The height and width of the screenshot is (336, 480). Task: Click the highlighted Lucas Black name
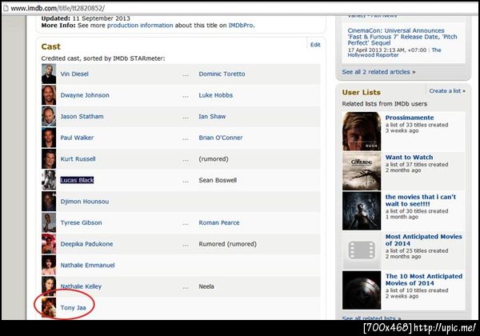77,180
